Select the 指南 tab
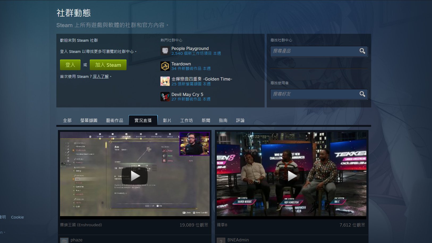Image resolution: width=432 pixels, height=243 pixels. (x=223, y=120)
